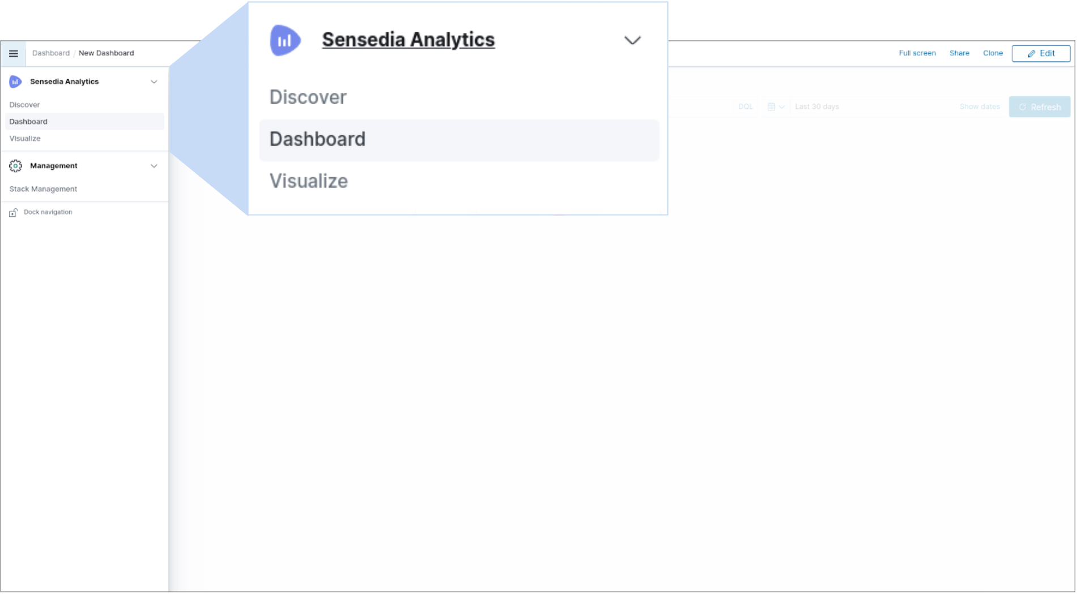The height and width of the screenshot is (594, 1077).
Task: Click the large Sensedia Analytics logo in callout
Action: 285,40
